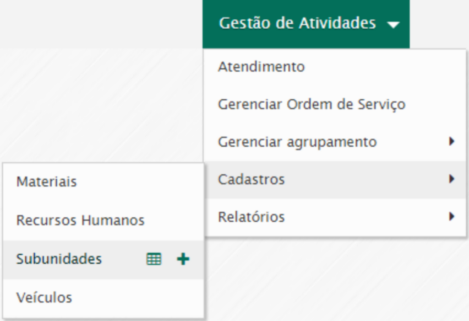This screenshot has width=469, height=321.
Task: Open the Materiais entry
Action: (x=46, y=181)
